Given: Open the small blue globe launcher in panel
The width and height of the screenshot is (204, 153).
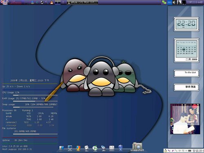Looking at the screenshot, I should 37,2.
